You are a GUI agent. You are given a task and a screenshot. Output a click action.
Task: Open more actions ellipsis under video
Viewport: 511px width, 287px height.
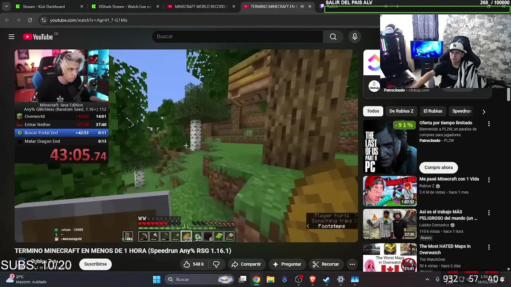point(352,264)
